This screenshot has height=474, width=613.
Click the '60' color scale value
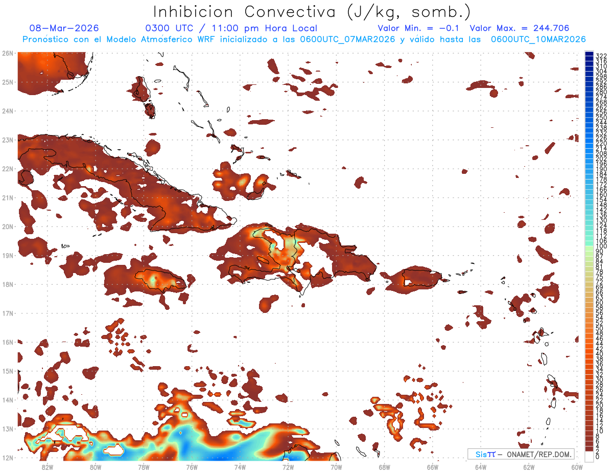point(600,303)
